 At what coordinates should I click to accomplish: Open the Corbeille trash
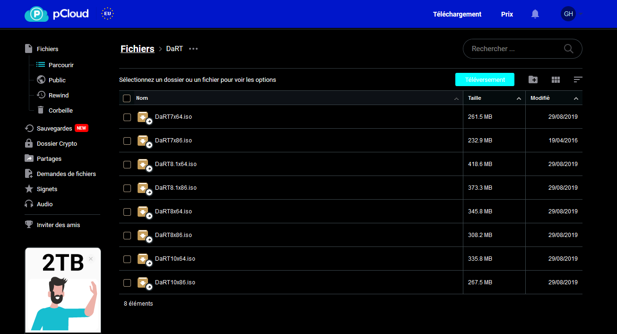[x=55, y=110]
